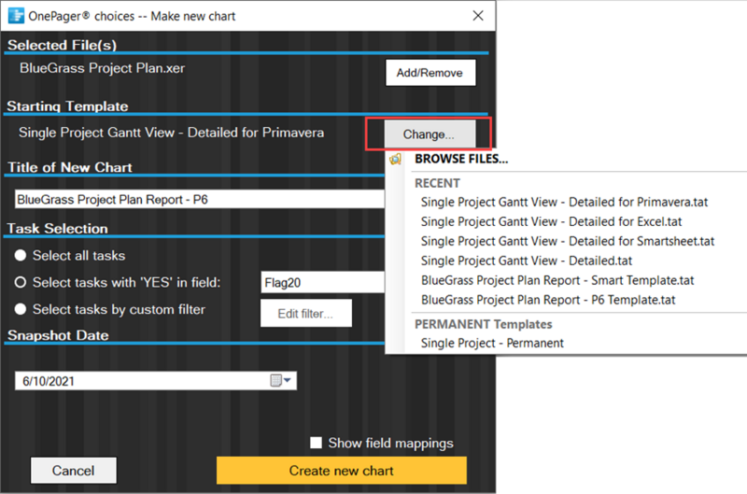Click the Add/Remove files button
747x494 pixels.
pos(430,73)
